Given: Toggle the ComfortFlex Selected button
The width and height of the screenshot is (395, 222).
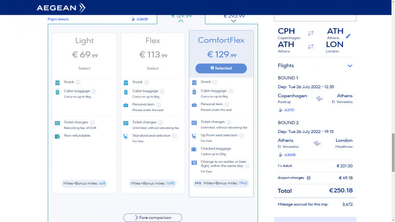Looking at the screenshot, I should (x=221, y=68).
